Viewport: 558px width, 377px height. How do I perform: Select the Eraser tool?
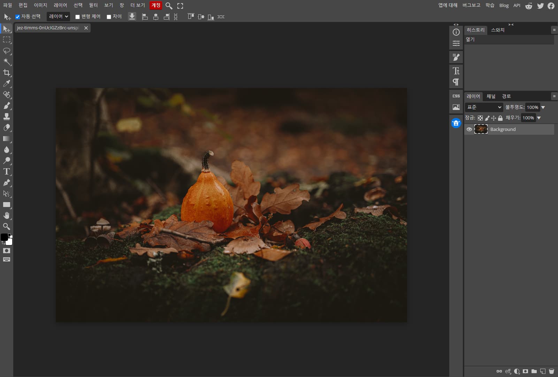pyautogui.click(x=7, y=127)
